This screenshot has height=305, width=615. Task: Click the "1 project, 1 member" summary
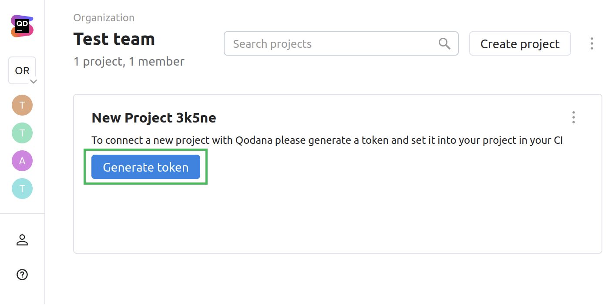click(x=129, y=62)
